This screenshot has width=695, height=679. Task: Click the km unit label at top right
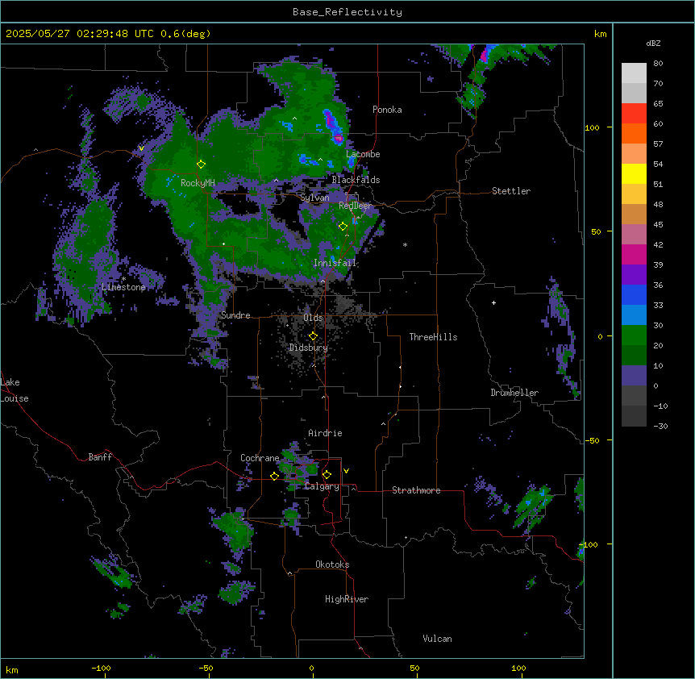coord(600,34)
